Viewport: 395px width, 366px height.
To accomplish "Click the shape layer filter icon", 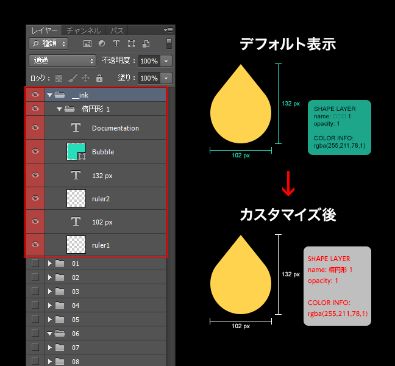I will tap(130, 44).
